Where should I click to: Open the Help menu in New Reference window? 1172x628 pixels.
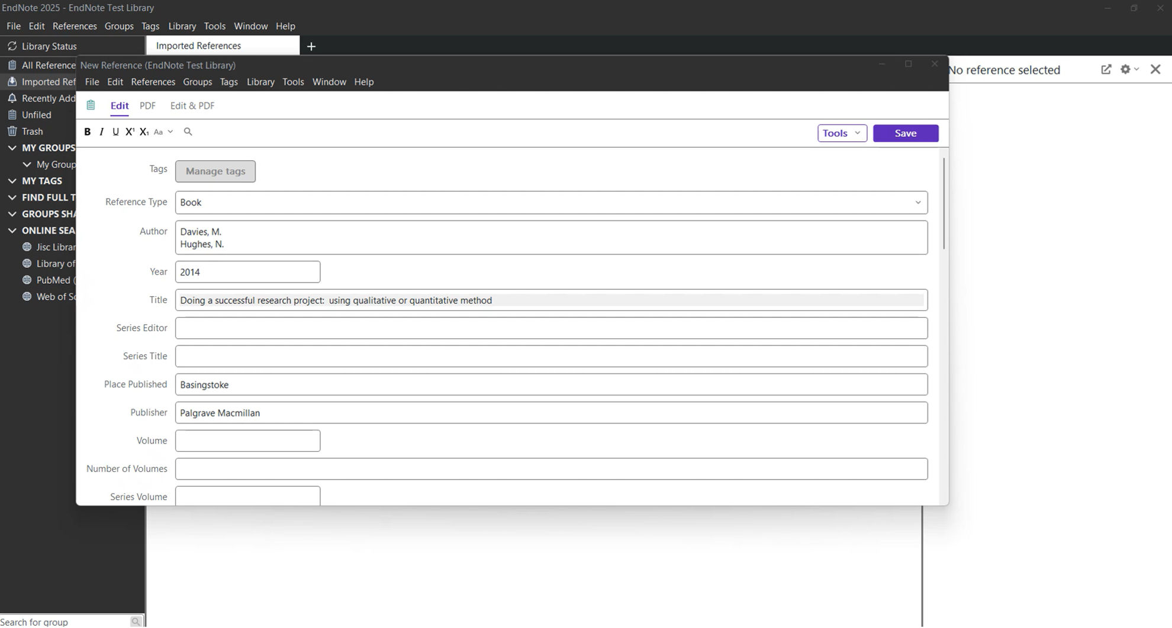[363, 82]
